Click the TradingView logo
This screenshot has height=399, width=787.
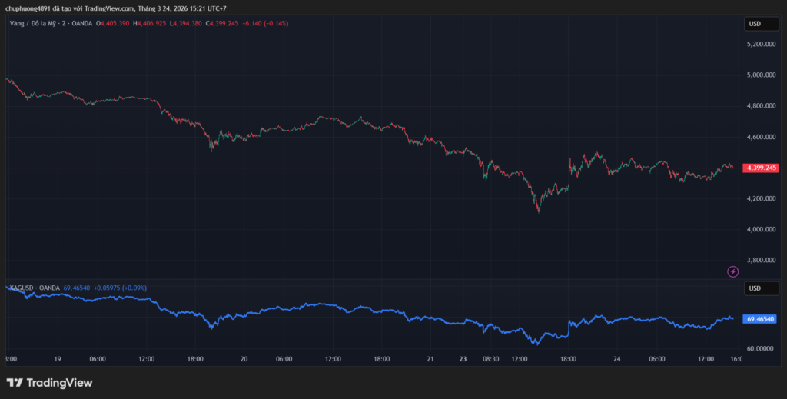pos(49,383)
